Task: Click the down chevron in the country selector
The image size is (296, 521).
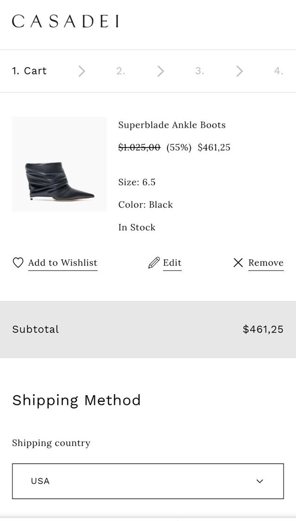Action: 260,481
